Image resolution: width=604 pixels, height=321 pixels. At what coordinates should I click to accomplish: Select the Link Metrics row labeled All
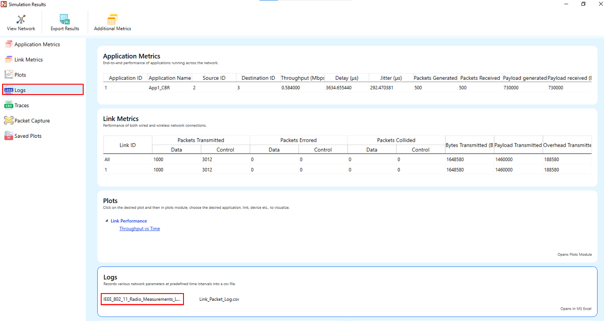(107, 159)
